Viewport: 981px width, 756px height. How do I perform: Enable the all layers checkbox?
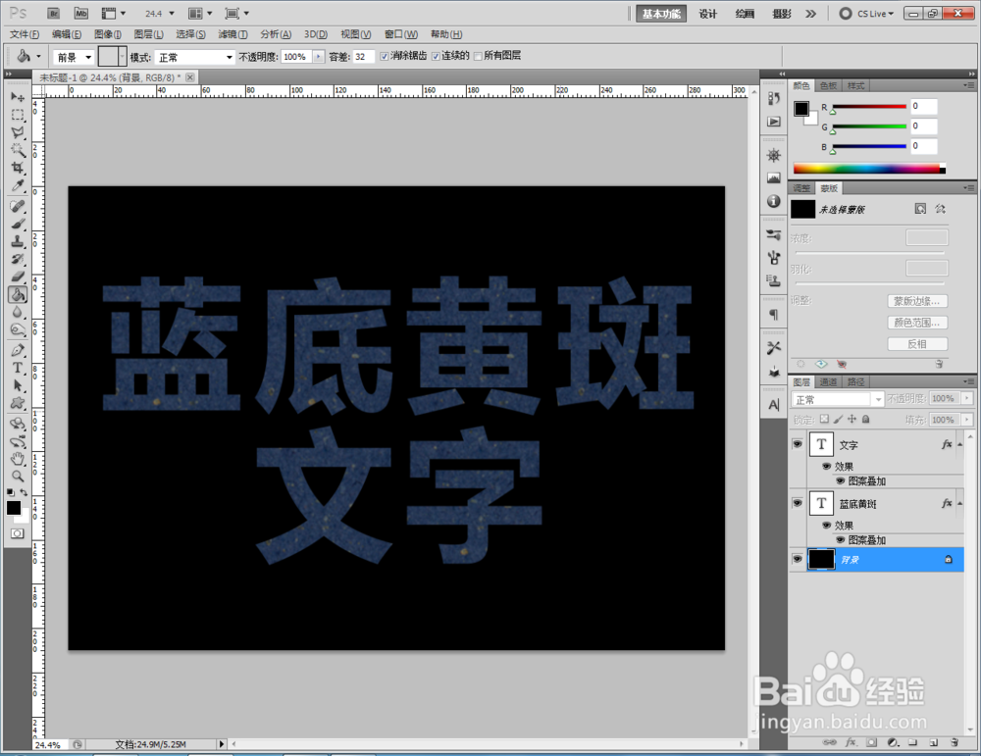pos(478,56)
